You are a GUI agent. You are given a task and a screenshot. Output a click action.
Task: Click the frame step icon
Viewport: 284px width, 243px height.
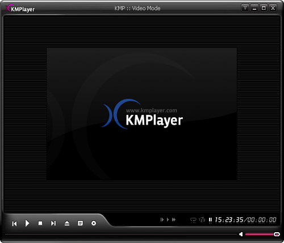162,220
